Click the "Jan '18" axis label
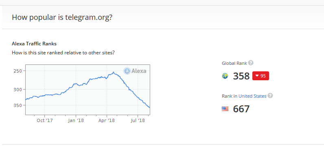Image resolution: width=324 pixels, height=152 pixels. click(76, 120)
